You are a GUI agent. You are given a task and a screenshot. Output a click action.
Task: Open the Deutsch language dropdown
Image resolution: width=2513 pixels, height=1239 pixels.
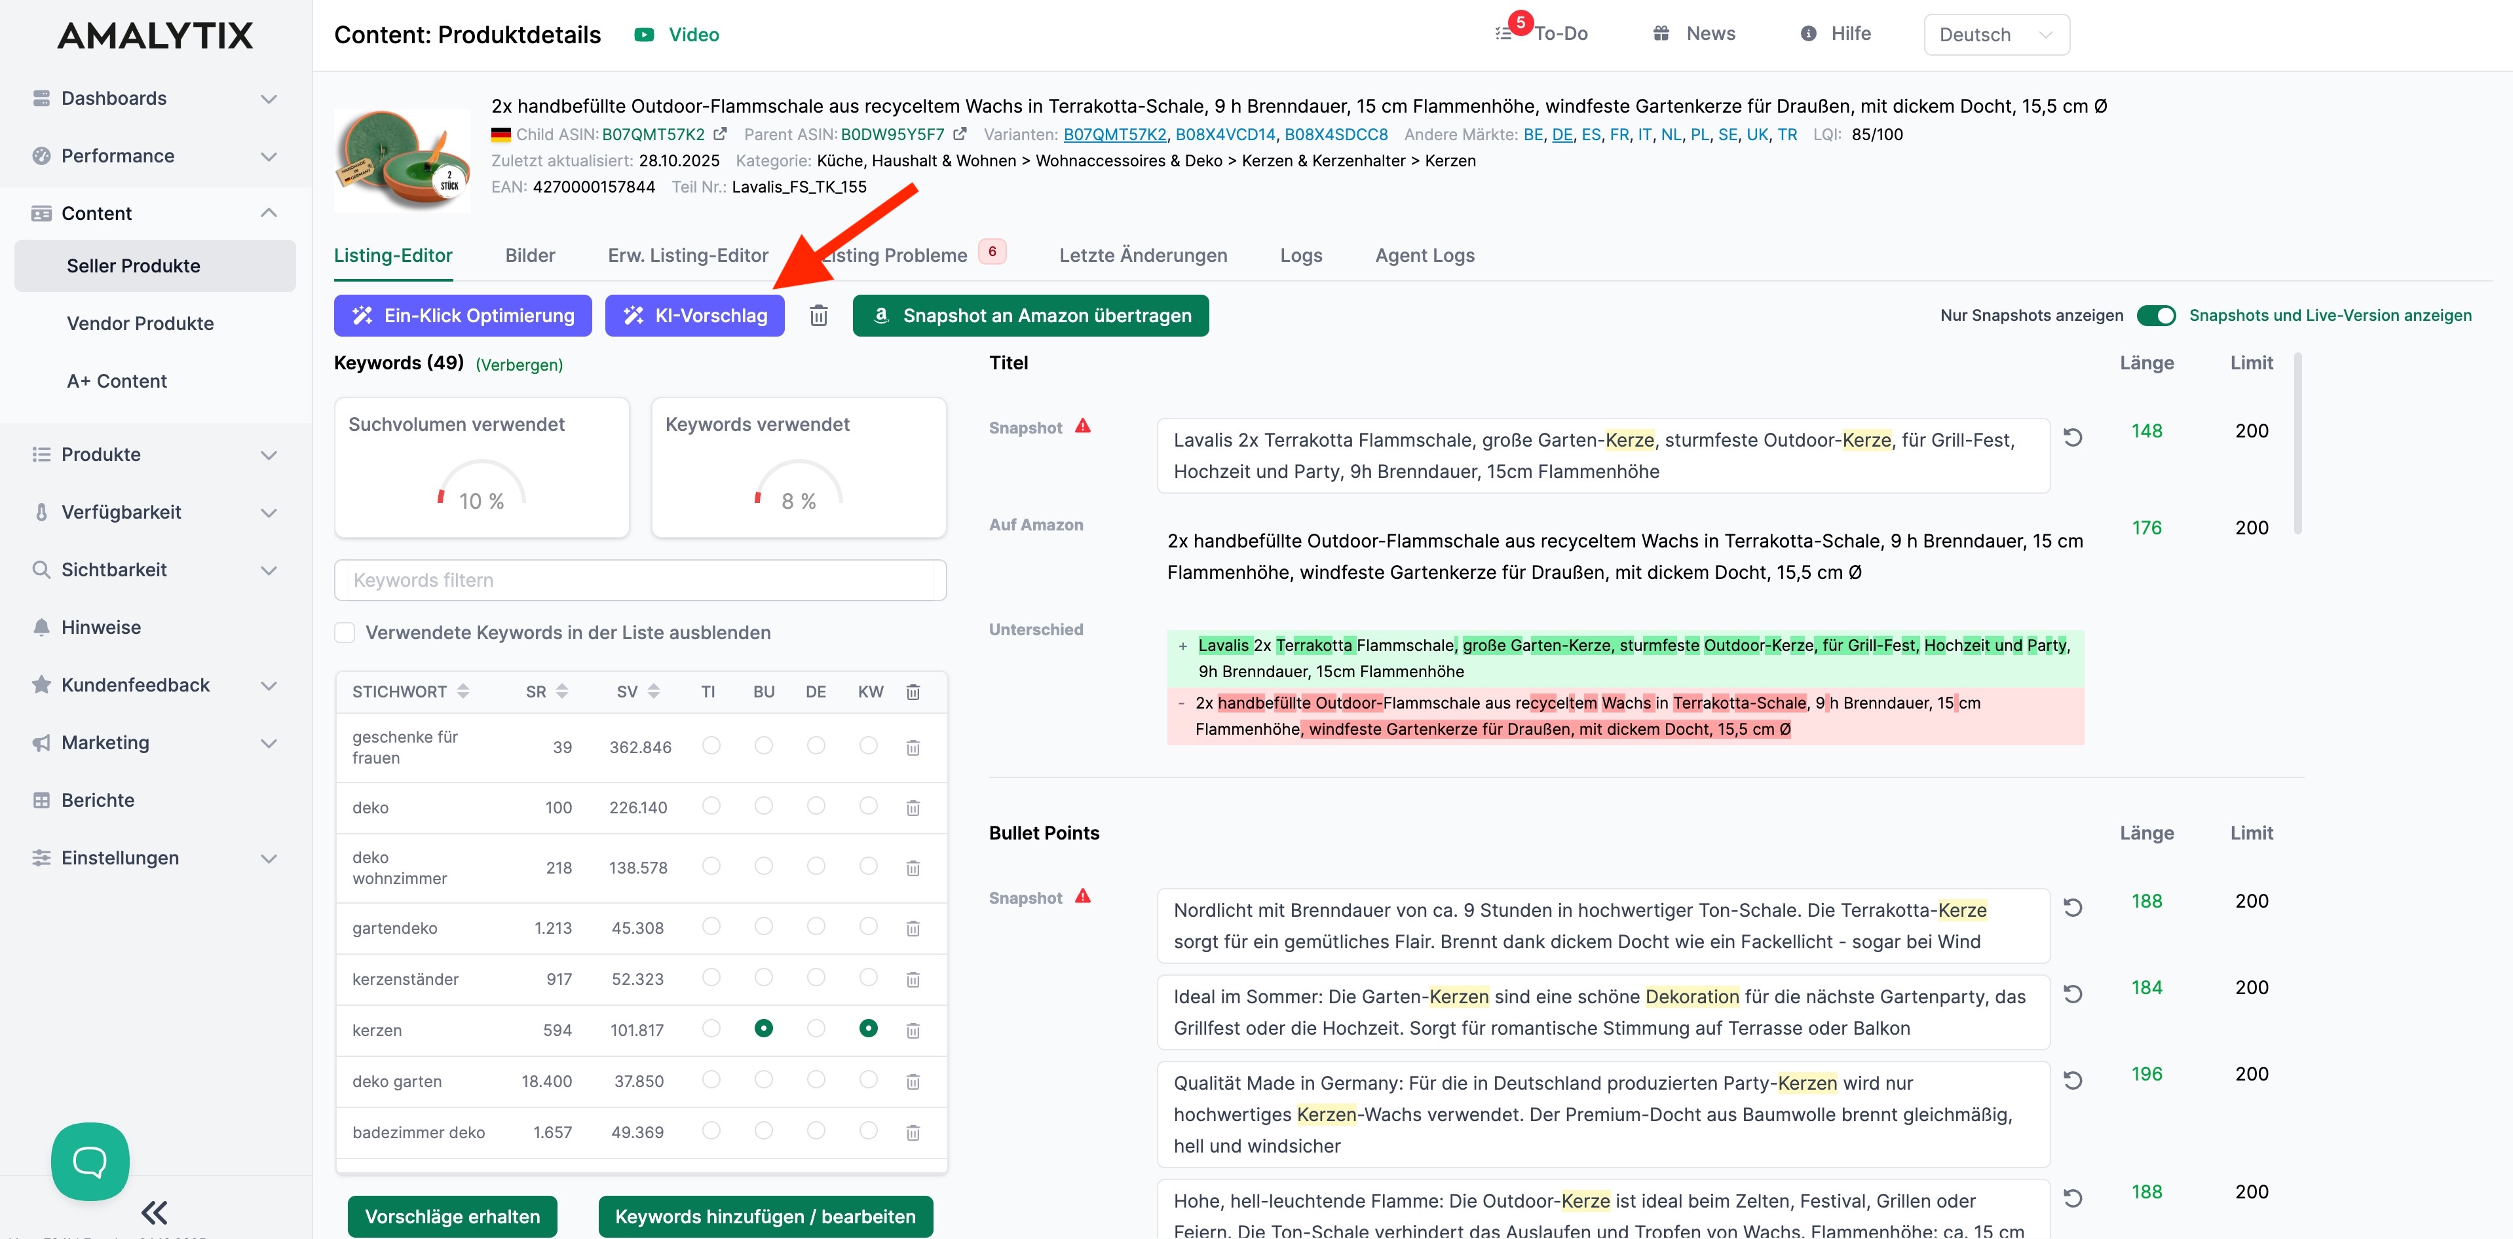(x=1996, y=35)
